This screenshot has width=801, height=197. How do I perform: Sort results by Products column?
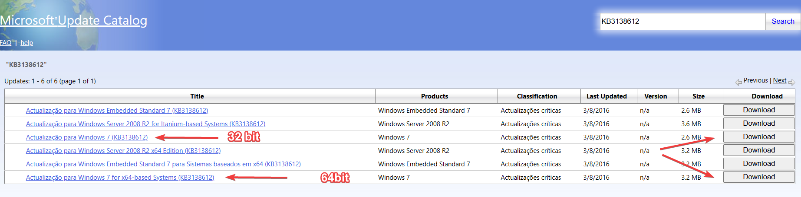point(434,96)
